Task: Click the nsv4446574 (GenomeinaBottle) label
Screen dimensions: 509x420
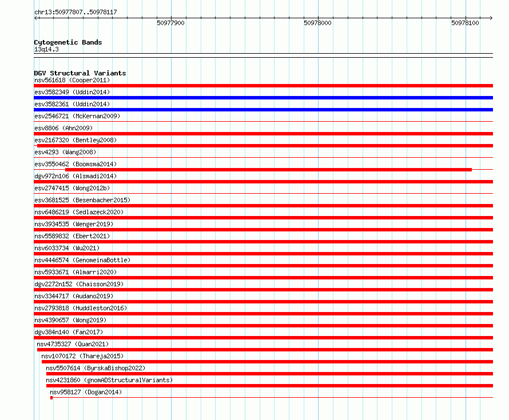Action: click(x=82, y=260)
